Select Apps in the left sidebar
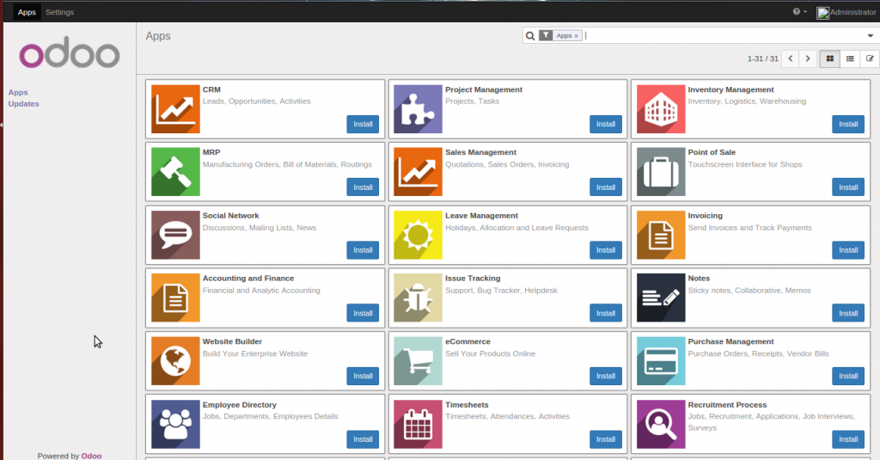The image size is (880, 460). pyautogui.click(x=18, y=93)
